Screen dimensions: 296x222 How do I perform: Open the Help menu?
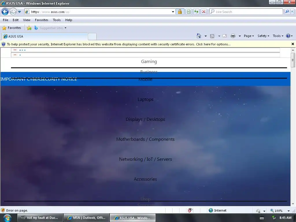tap(69, 20)
